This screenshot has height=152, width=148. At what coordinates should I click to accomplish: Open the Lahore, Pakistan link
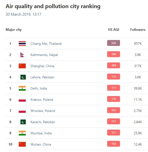click(x=42, y=77)
